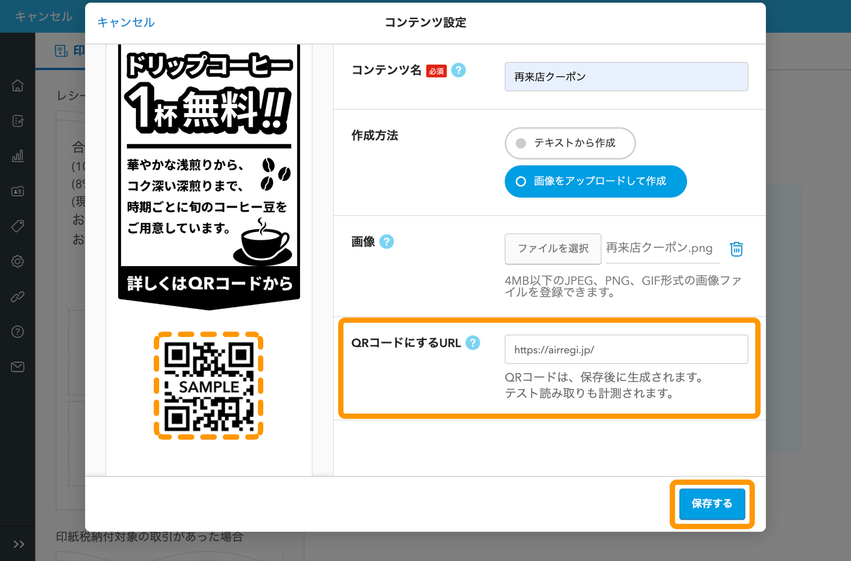Screen dimensions: 851x561
Task: Focus the QRコード URL input field
Action: (x=626, y=349)
